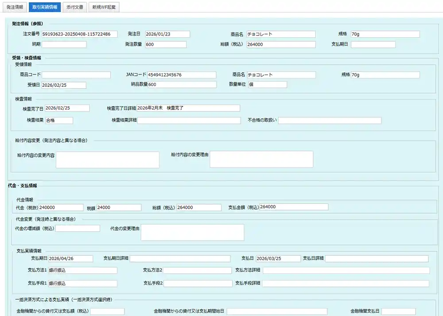Click the 受領日 date field
The image size is (443, 316).
(x=64, y=85)
